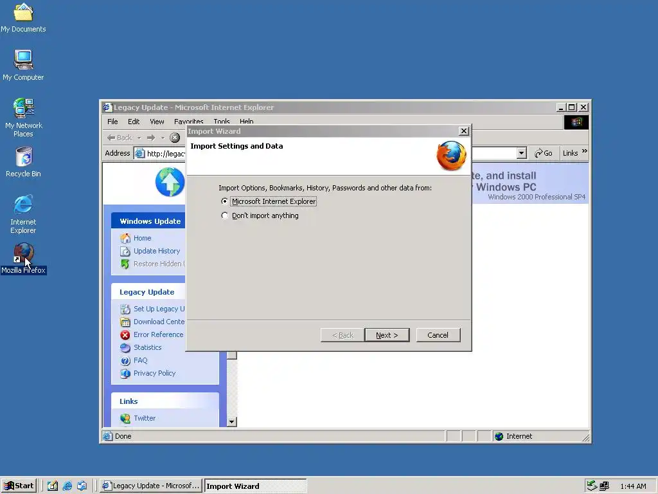Open FAQ sidebar link
The height and width of the screenshot is (494, 658).
pos(140,360)
